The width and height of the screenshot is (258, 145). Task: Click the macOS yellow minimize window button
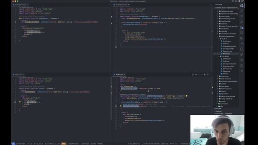coord(15,1)
